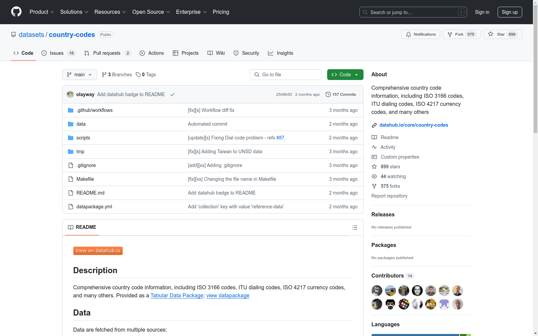View the 44 watching list

[389, 176]
